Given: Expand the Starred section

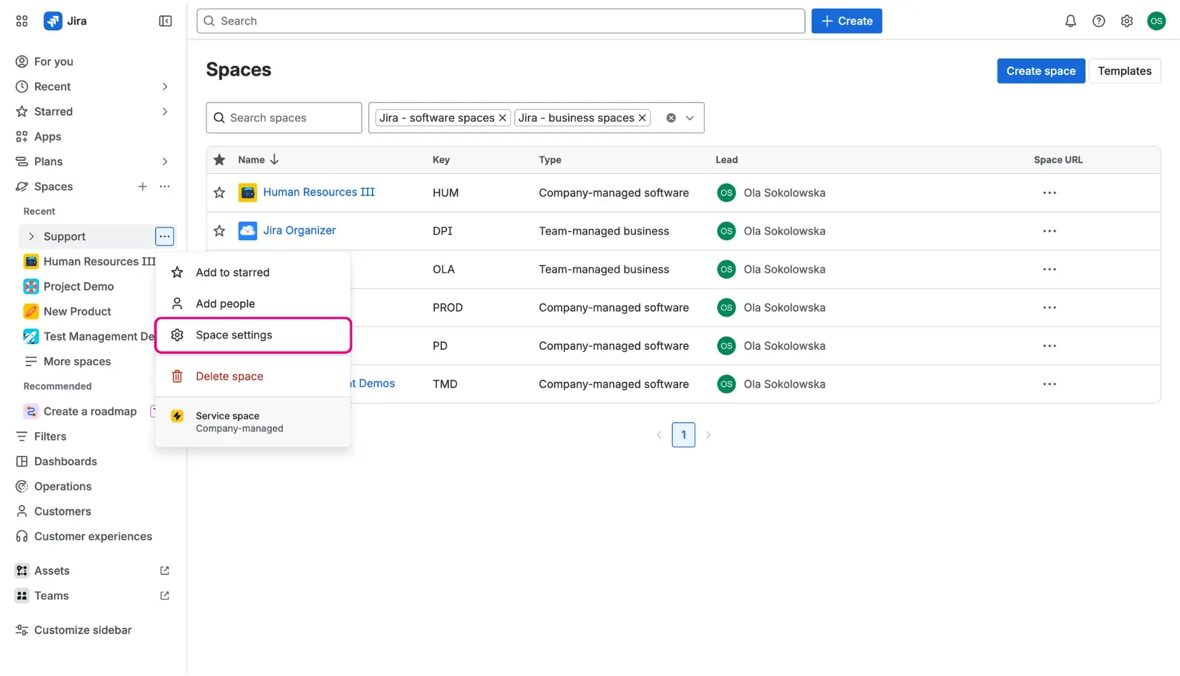Looking at the screenshot, I should [x=165, y=111].
